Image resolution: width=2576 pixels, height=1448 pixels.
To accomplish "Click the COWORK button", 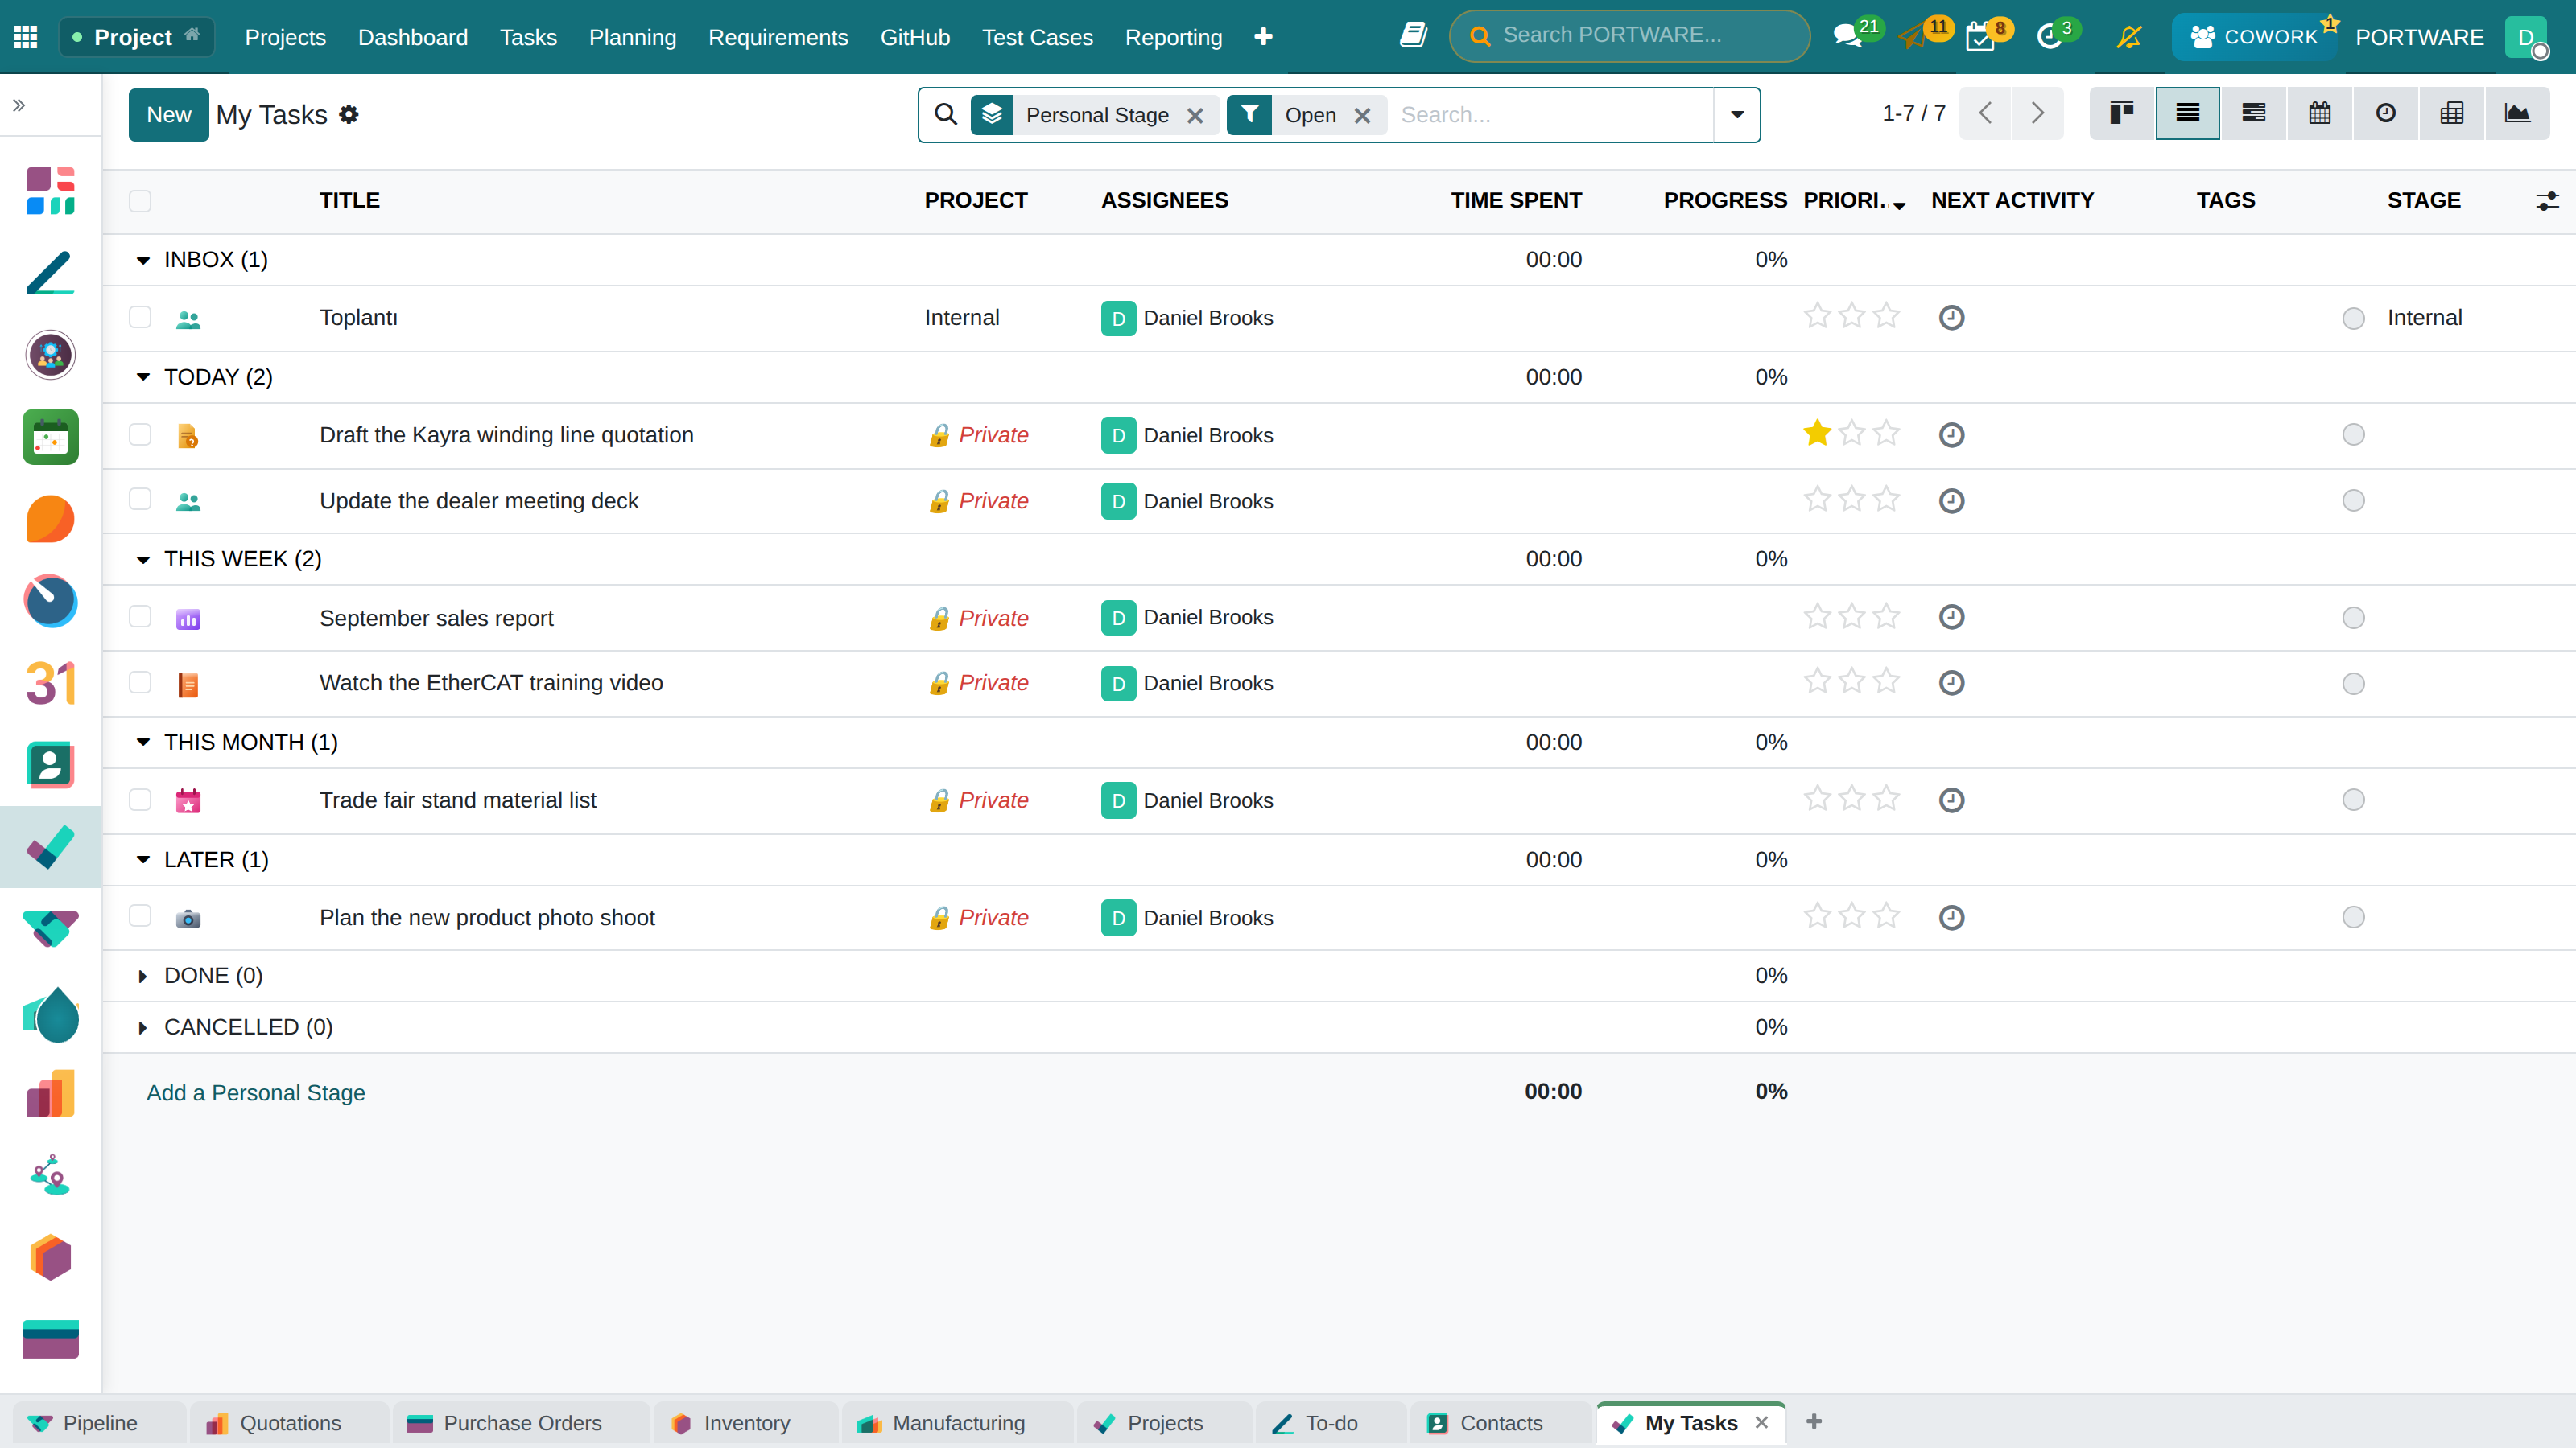I will pos(2253,37).
